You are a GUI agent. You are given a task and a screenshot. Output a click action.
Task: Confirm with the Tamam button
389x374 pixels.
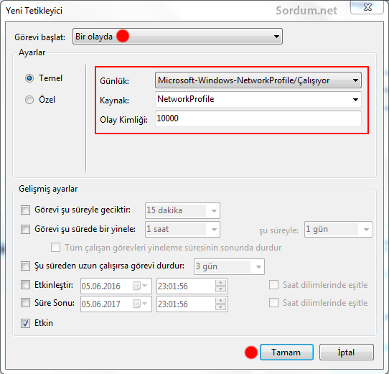[x=286, y=352]
